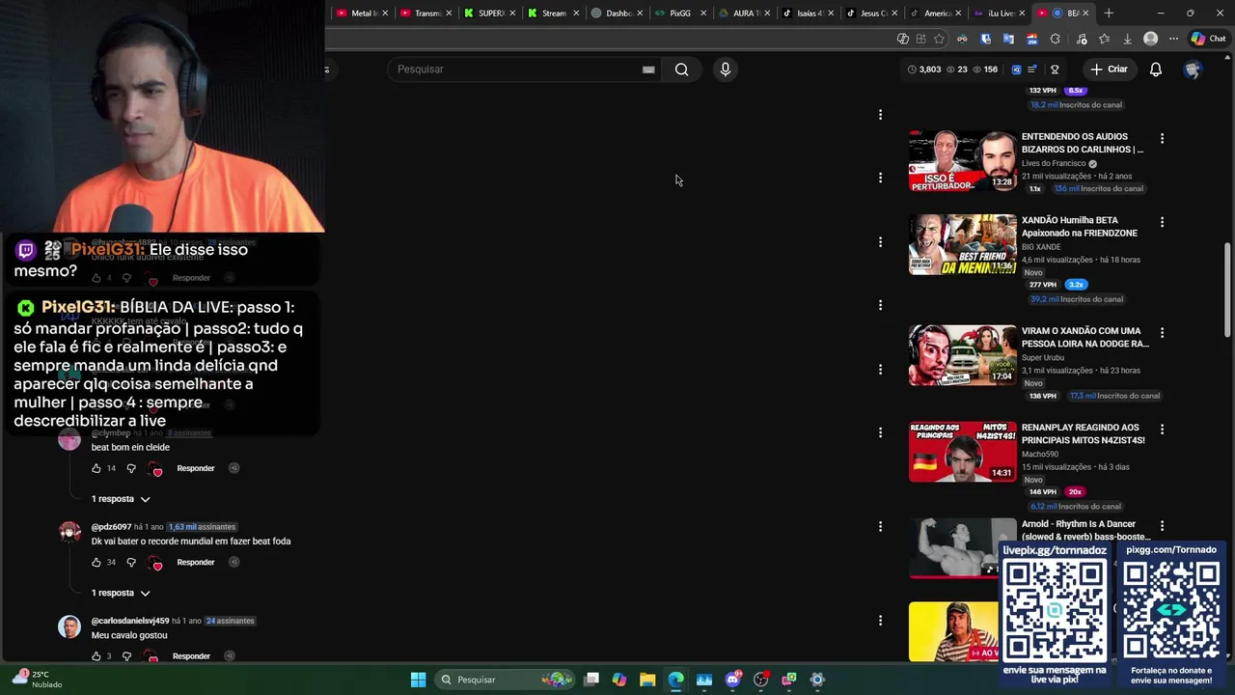Open the Edge browser profile icon
The height and width of the screenshot is (695, 1235).
coord(1150,39)
